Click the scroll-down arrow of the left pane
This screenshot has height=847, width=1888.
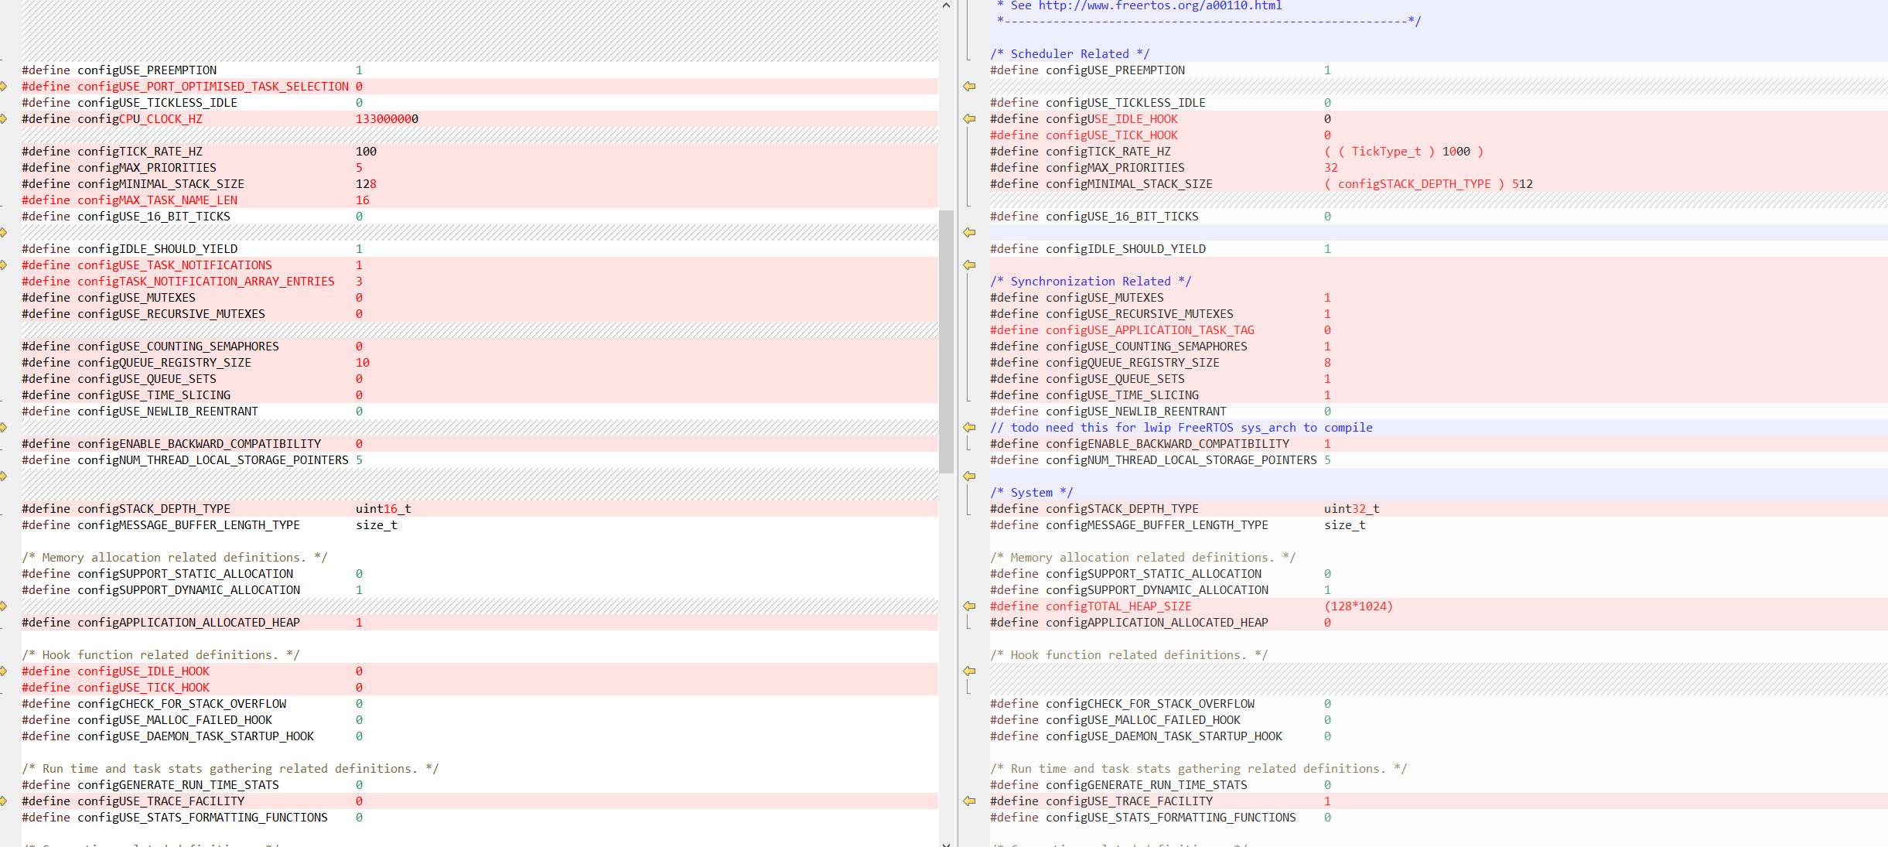click(x=946, y=843)
